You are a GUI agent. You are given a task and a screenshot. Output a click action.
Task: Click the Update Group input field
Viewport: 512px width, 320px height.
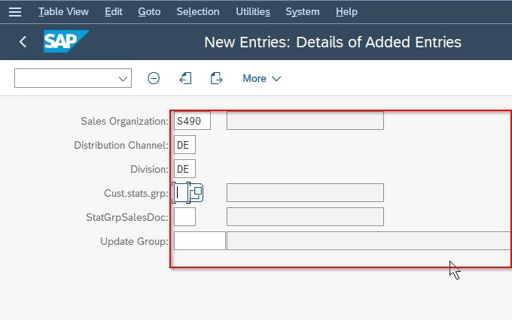click(x=200, y=241)
